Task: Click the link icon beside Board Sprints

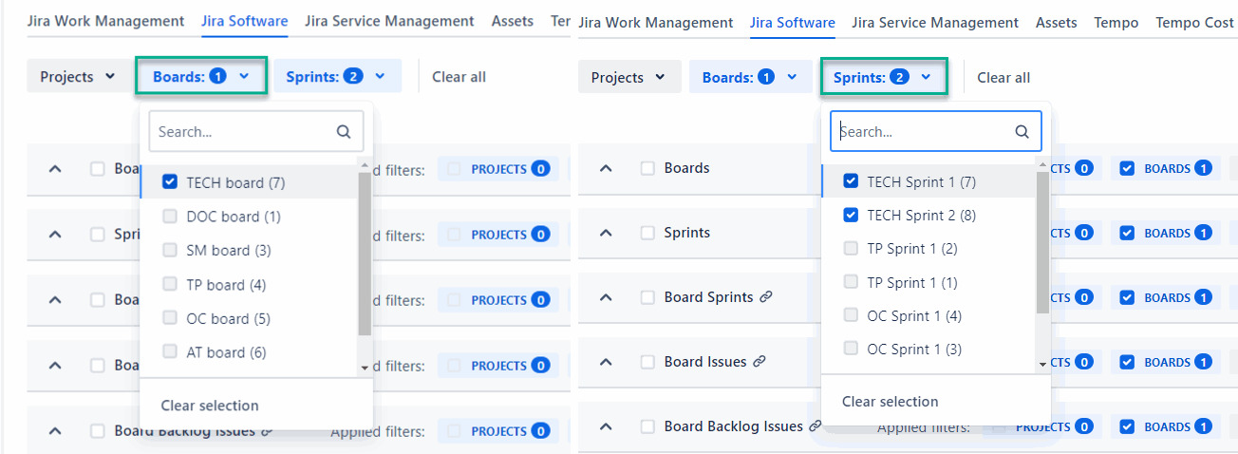Action: [766, 297]
